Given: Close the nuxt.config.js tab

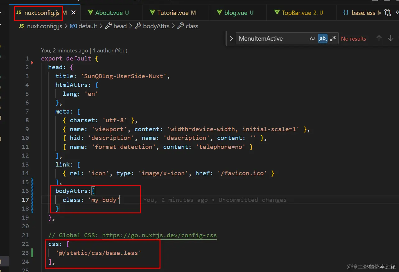Looking at the screenshot, I should point(73,13).
